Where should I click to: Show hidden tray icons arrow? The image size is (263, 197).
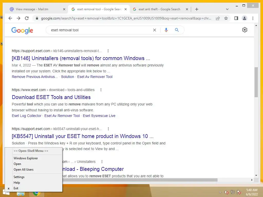[x=220, y=192]
